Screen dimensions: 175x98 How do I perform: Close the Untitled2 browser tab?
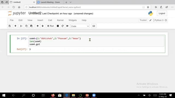34,2
